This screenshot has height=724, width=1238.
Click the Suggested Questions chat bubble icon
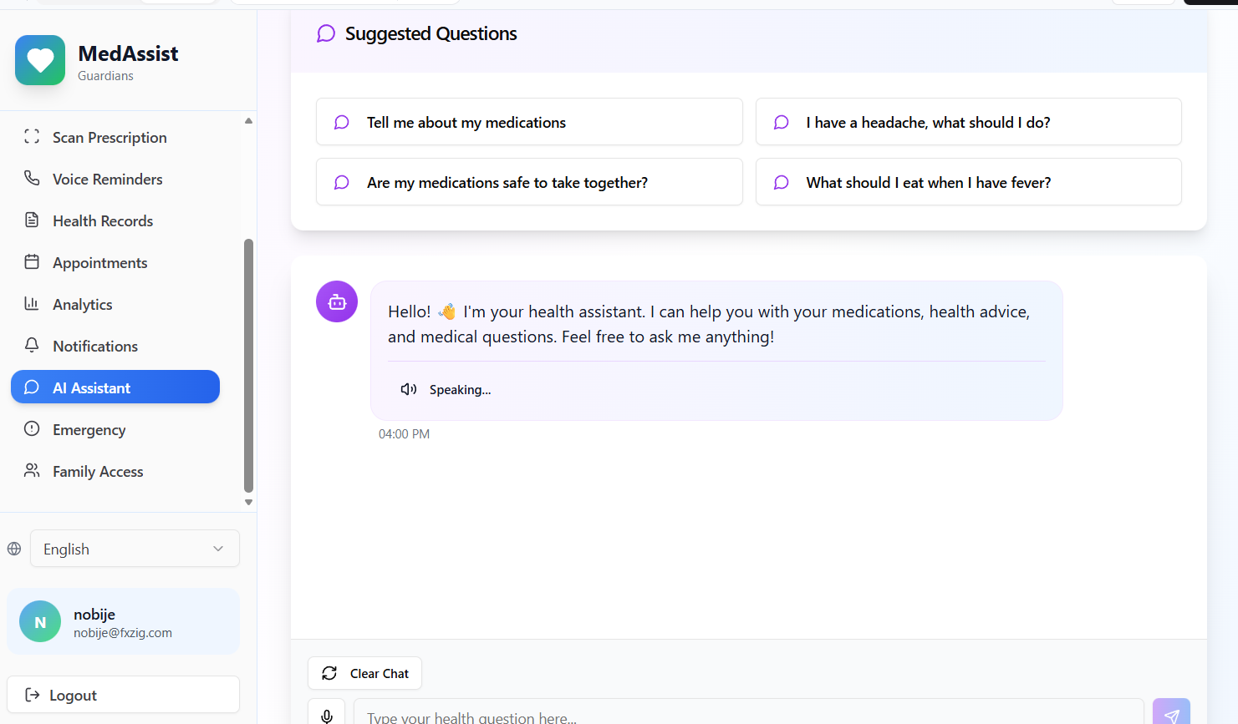click(326, 33)
